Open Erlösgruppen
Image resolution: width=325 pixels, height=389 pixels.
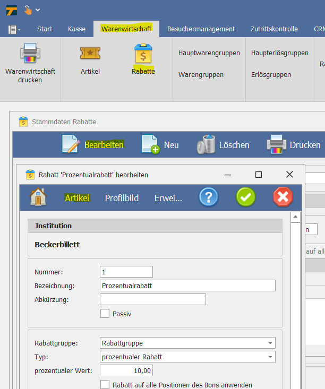pos(271,75)
